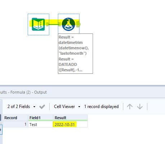Expand the Cell Viewer dropdown arrow

(x=79, y=107)
